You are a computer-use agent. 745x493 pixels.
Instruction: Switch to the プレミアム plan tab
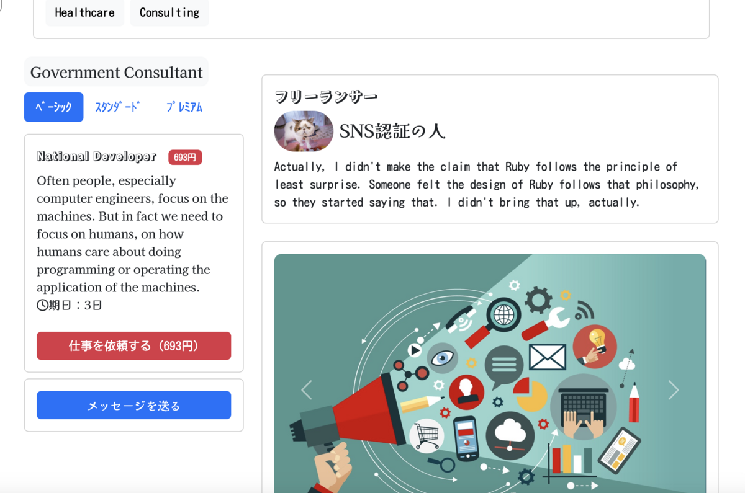click(184, 107)
